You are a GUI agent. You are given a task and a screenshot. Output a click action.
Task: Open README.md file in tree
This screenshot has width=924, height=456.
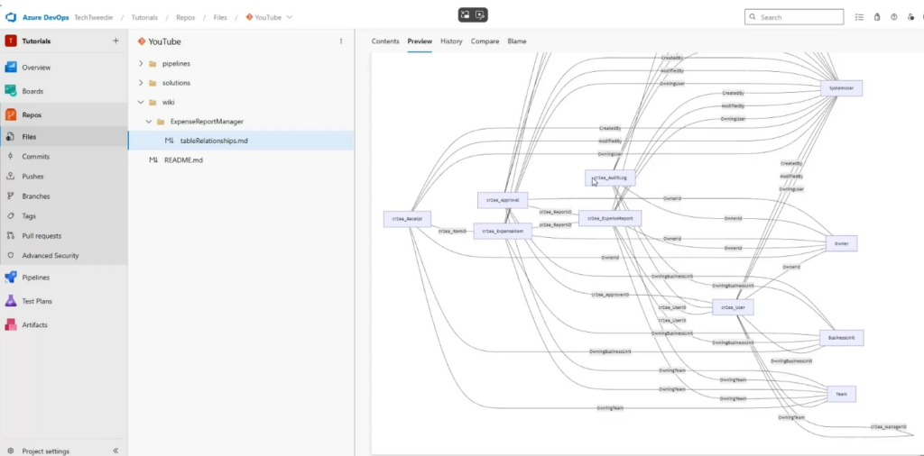[x=183, y=160]
